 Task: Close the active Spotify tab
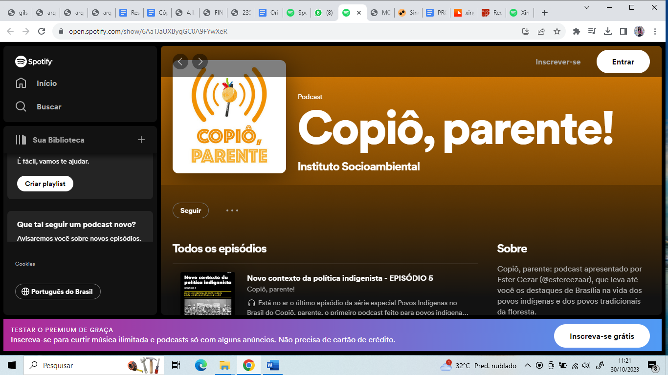click(359, 13)
